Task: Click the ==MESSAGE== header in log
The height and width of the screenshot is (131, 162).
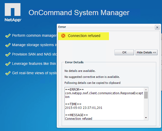Action: [77, 115]
